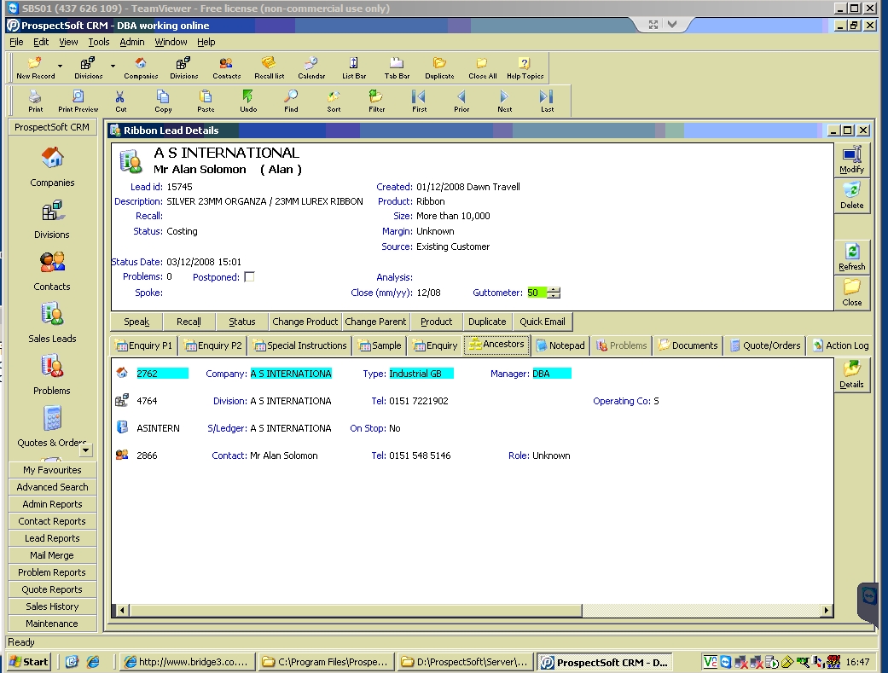The image size is (888, 673).
Task: Open Print Preview
Action: (78, 101)
